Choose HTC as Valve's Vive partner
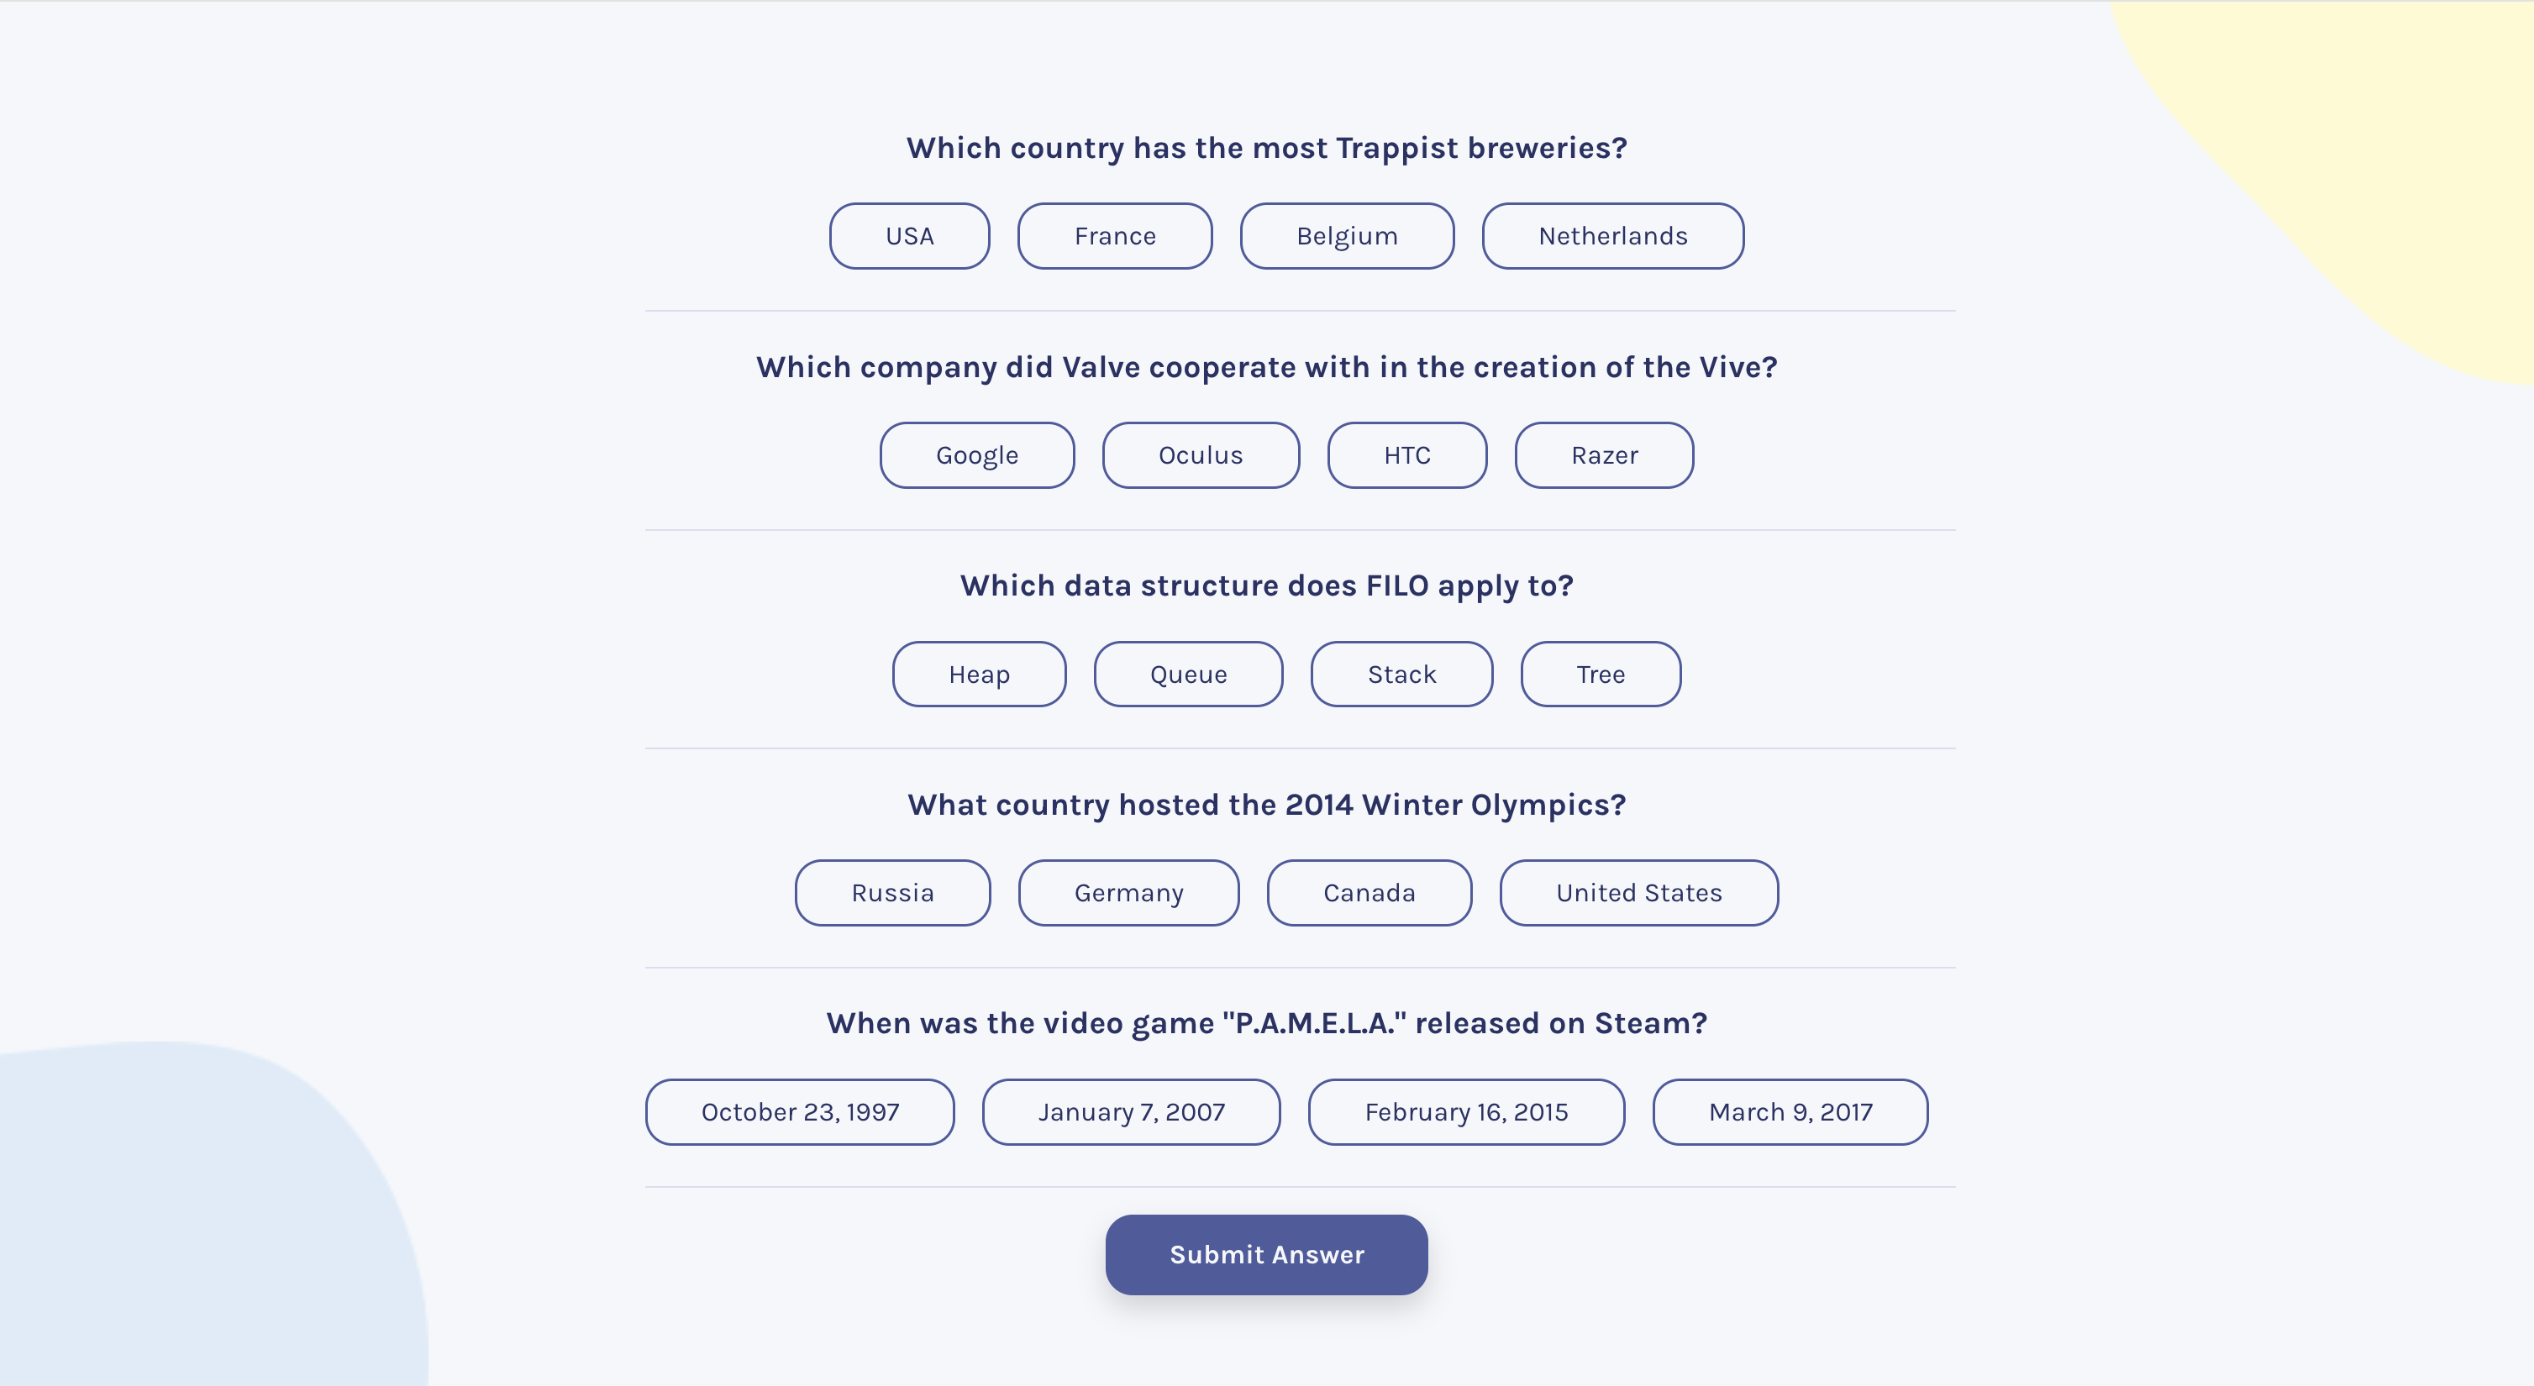Viewport: 2534px width, 1386px height. [x=1406, y=455]
